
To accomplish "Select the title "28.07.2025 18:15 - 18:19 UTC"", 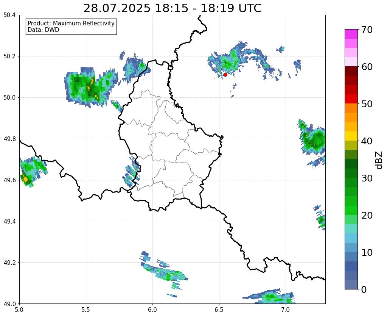I will [x=172, y=8].
